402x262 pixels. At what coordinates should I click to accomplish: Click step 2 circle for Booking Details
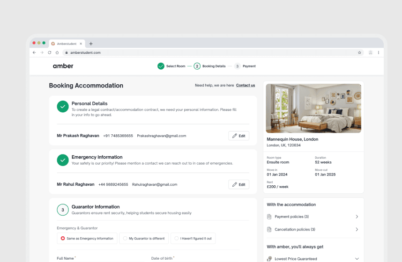(x=197, y=66)
